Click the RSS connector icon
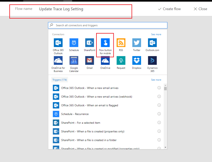 (x=121, y=43)
